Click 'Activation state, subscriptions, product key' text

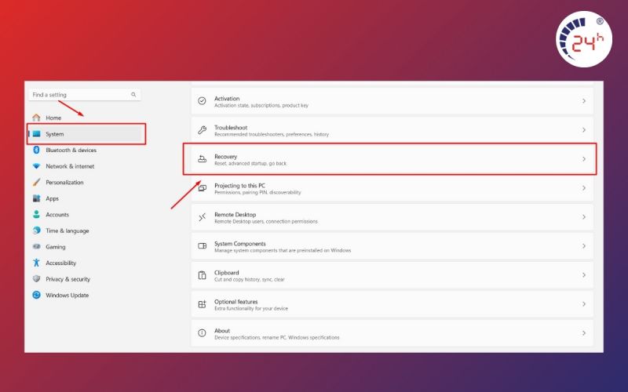261,105
